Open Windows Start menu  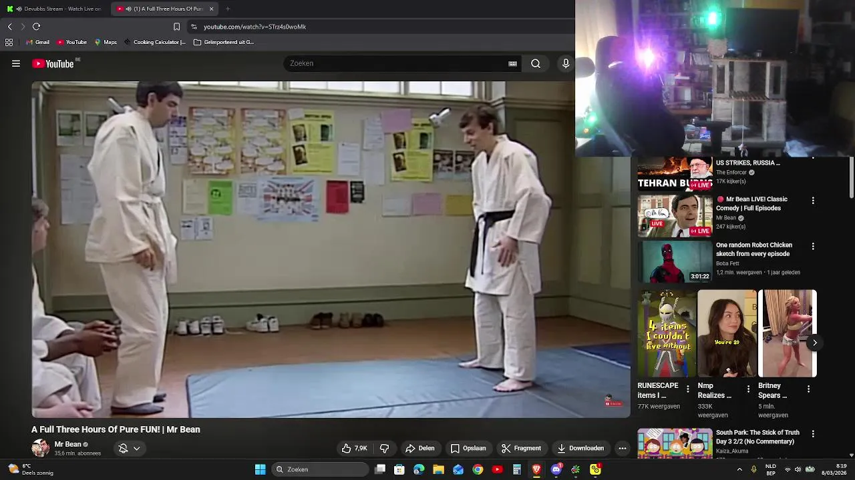[x=261, y=469]
